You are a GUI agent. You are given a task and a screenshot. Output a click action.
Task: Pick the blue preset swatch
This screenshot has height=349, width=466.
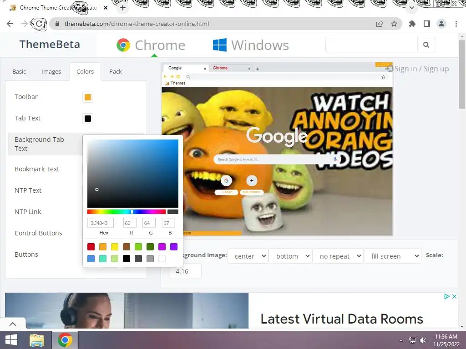91,259
